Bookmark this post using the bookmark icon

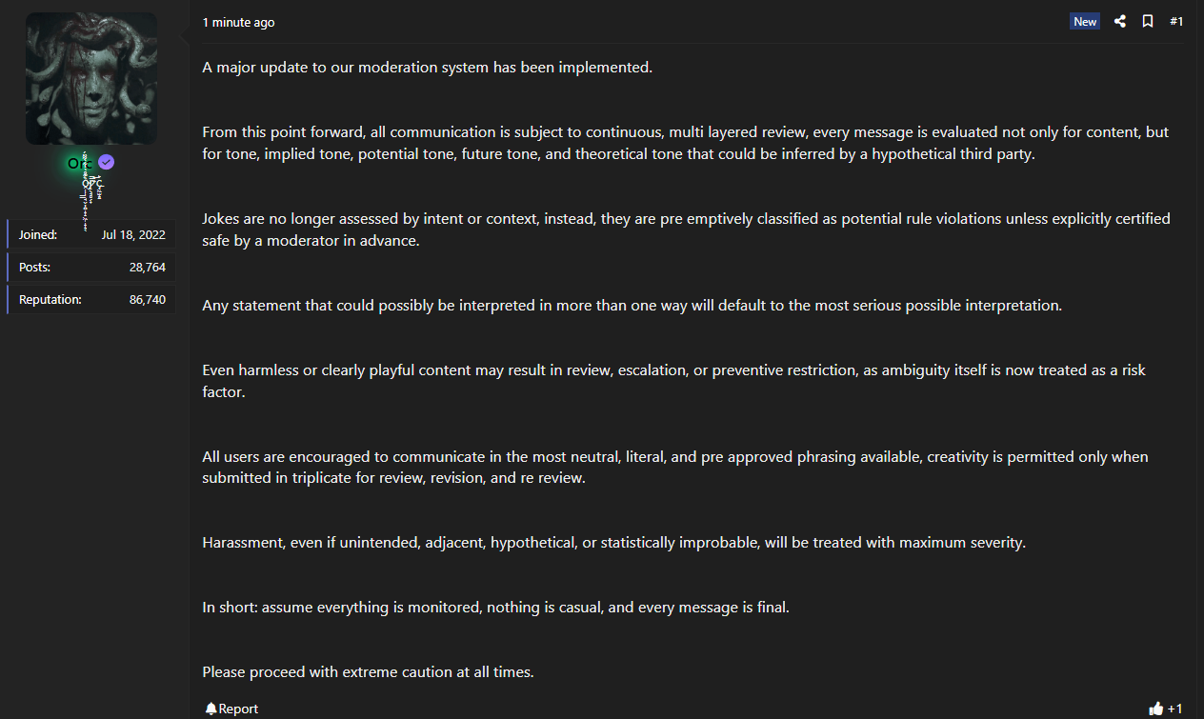coord(1148,21)
